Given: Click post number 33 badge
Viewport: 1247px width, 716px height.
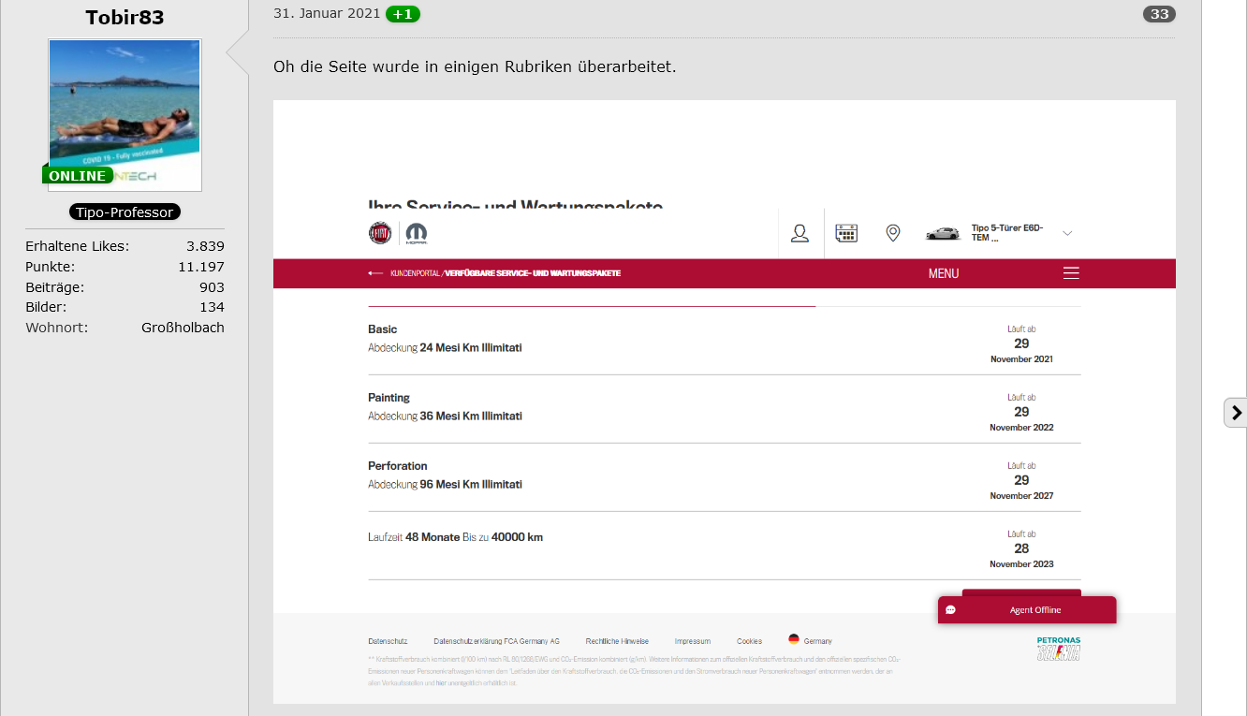Looking at the screenshot, I should coord(1159,14).
